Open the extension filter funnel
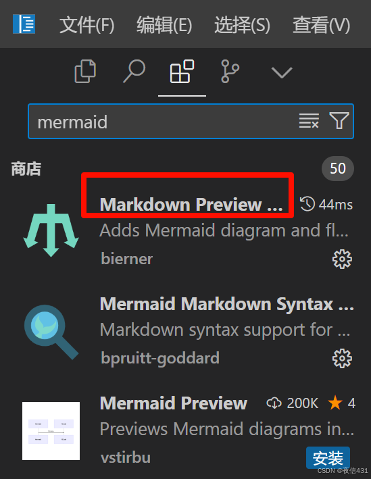Viewport: 371px width, 479px height. 339,121
